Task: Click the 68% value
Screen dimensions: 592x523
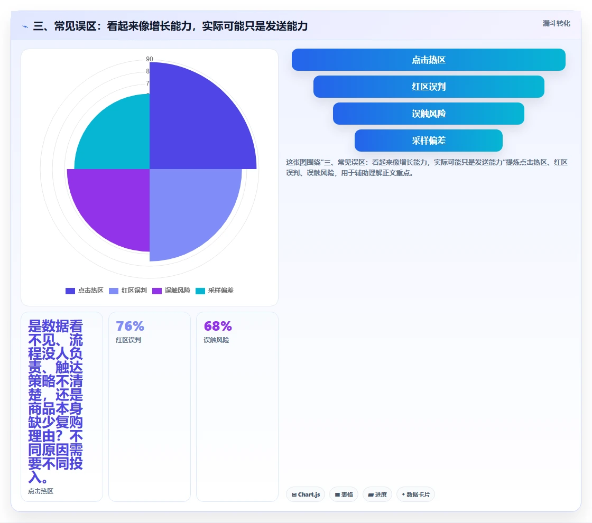Action: tap(218, 326)
